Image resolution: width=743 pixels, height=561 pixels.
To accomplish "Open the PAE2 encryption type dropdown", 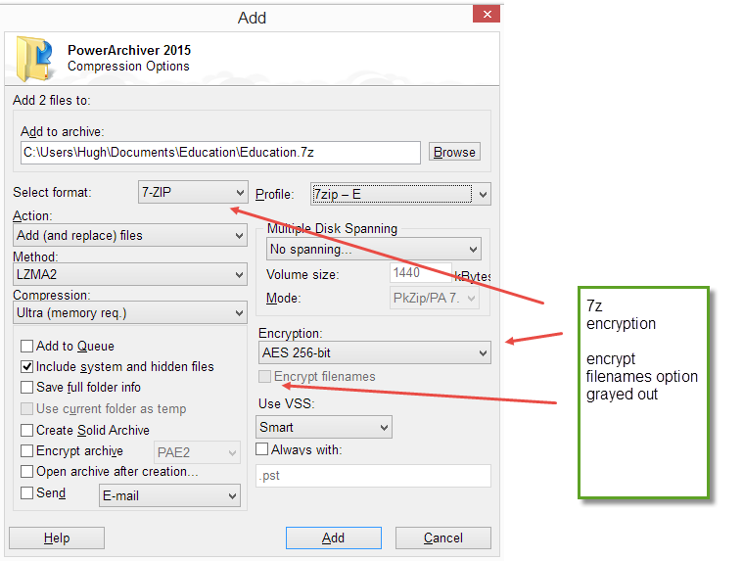I will point(197,452).
